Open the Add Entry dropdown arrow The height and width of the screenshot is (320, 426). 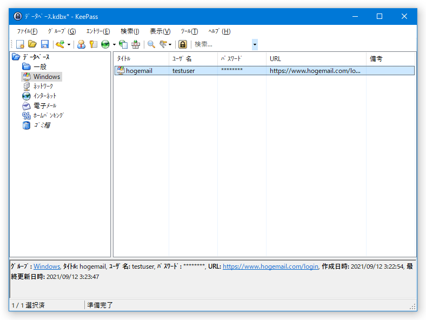(x=69, y=44)
